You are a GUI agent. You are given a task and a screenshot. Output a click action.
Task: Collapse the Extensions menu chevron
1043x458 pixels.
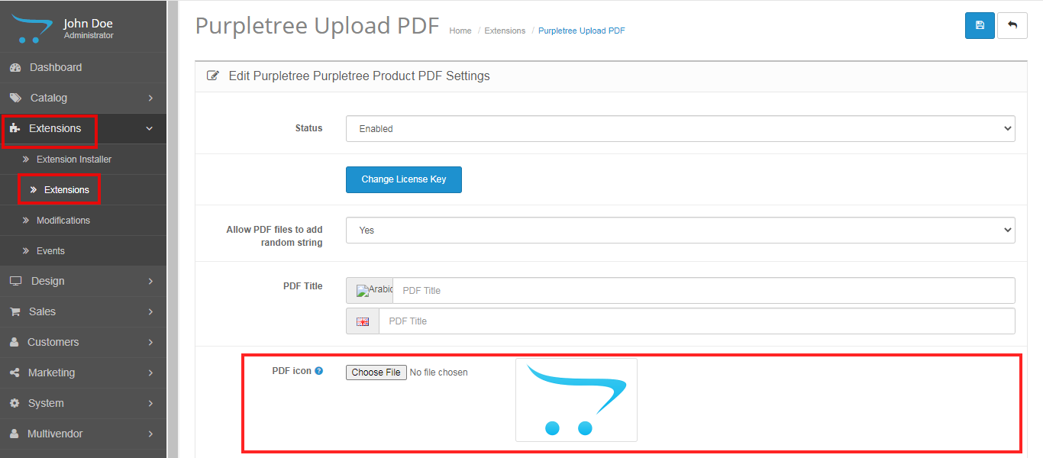[150, 129]
